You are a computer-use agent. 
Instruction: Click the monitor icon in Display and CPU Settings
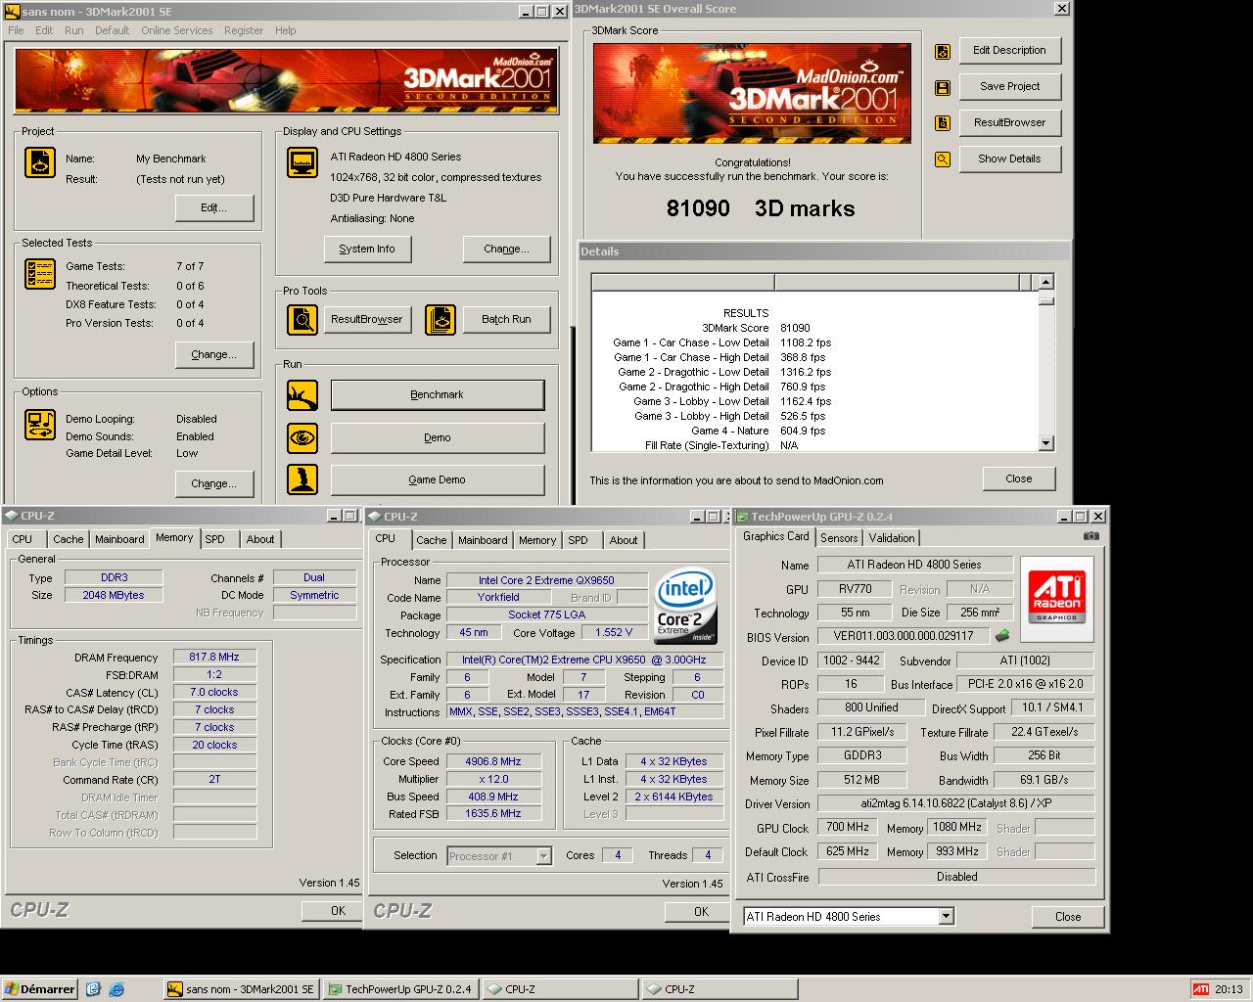click(x=302, y=162)
